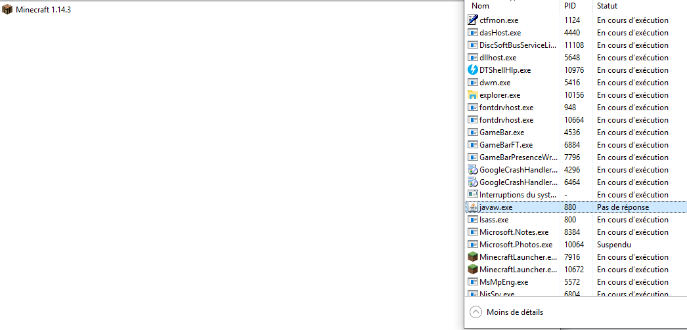This screenshot has height=330, width=687.
Task: Click the Minecraft 1.14.3 window title
Action: 43,10
